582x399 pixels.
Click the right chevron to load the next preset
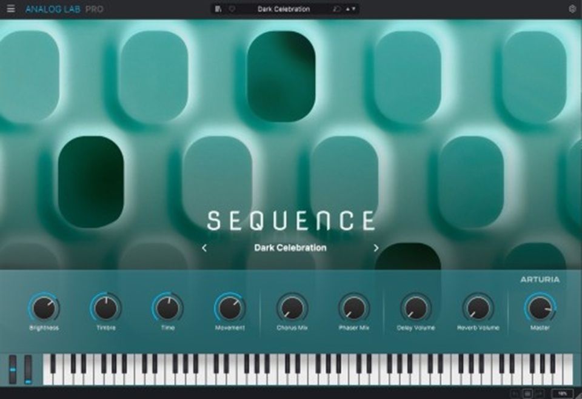point(376,248)
